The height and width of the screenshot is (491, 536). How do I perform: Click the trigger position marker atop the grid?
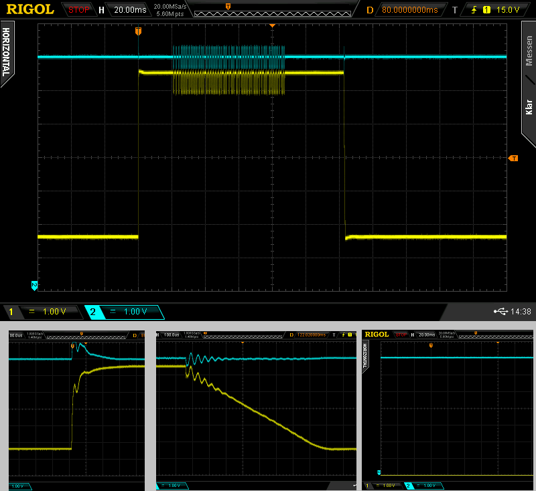[138, 31]
